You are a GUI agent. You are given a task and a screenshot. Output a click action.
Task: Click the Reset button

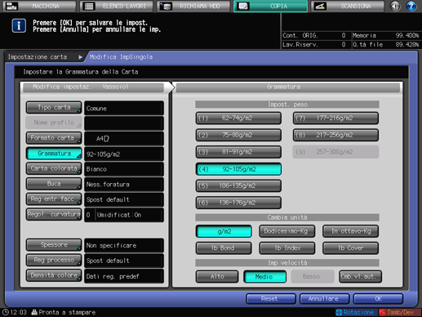tap(271, 299)
